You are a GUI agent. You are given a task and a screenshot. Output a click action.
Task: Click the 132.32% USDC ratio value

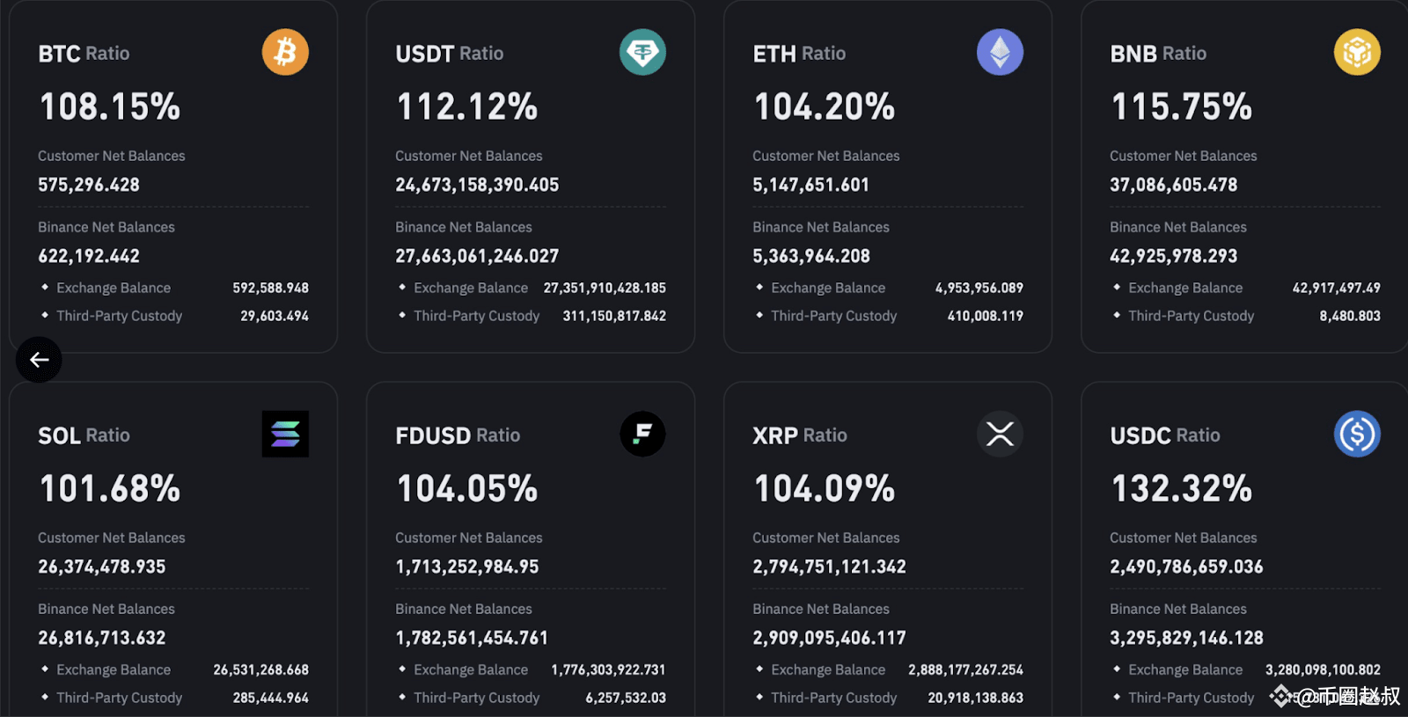pyautogui.click(x=1182, y=489)
